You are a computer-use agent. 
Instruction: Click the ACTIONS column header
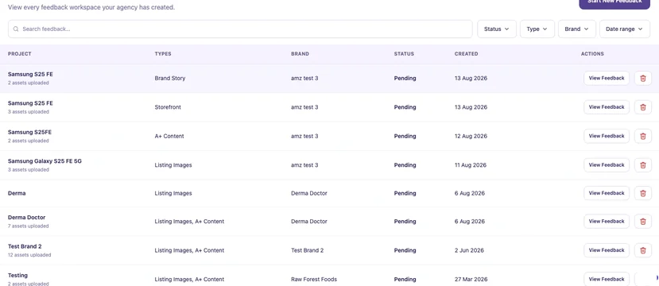tap(592, 54)
